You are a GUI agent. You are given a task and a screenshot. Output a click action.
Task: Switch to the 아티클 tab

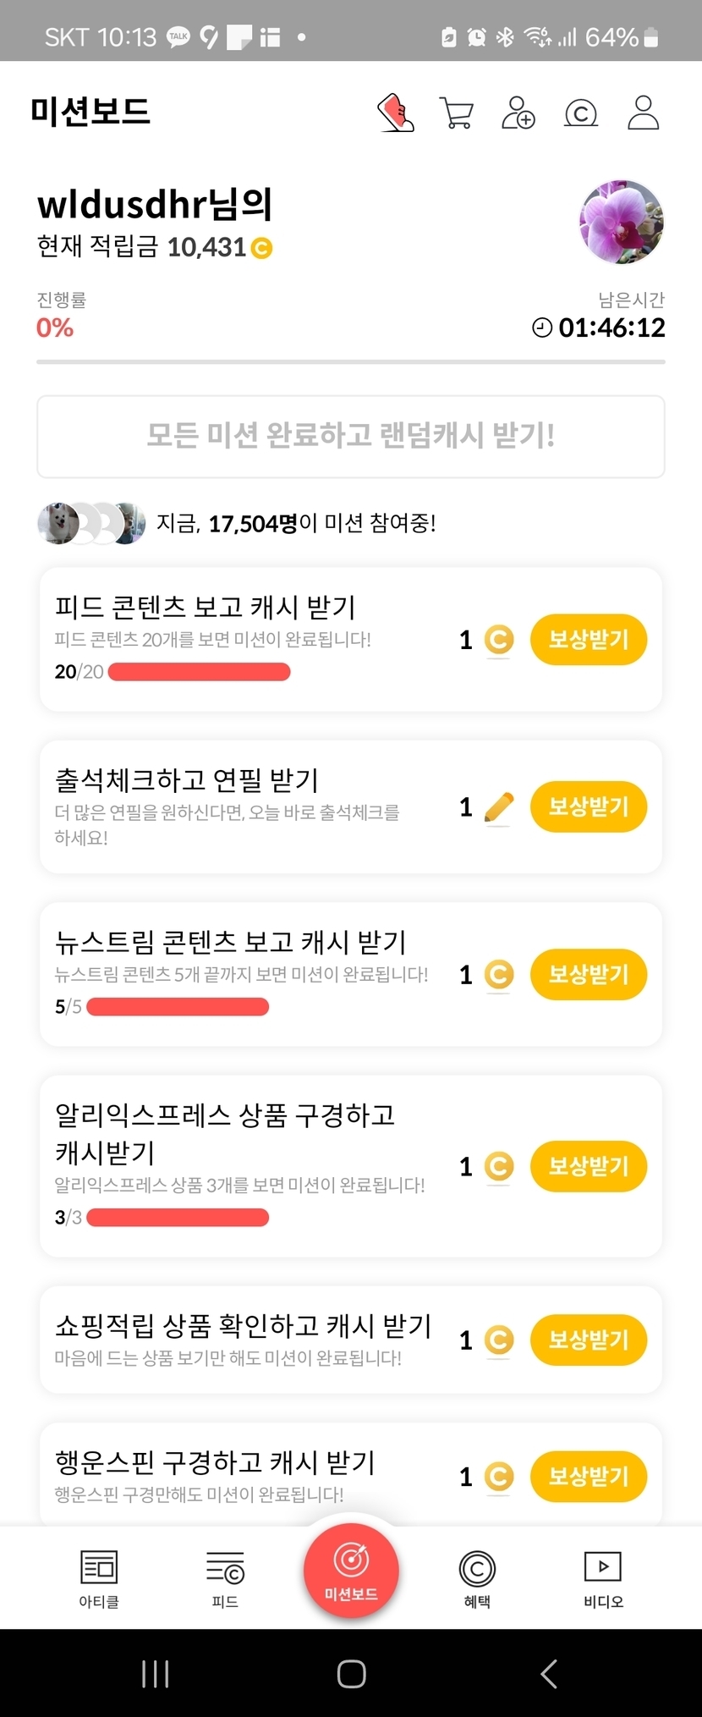(99, 1578)
